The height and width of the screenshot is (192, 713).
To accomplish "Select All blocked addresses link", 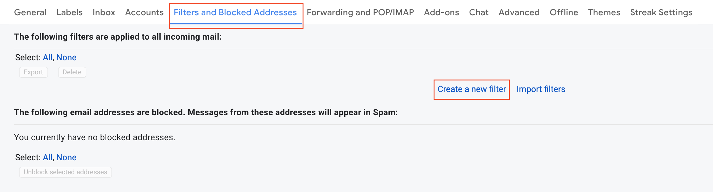I will click(48, 157).
